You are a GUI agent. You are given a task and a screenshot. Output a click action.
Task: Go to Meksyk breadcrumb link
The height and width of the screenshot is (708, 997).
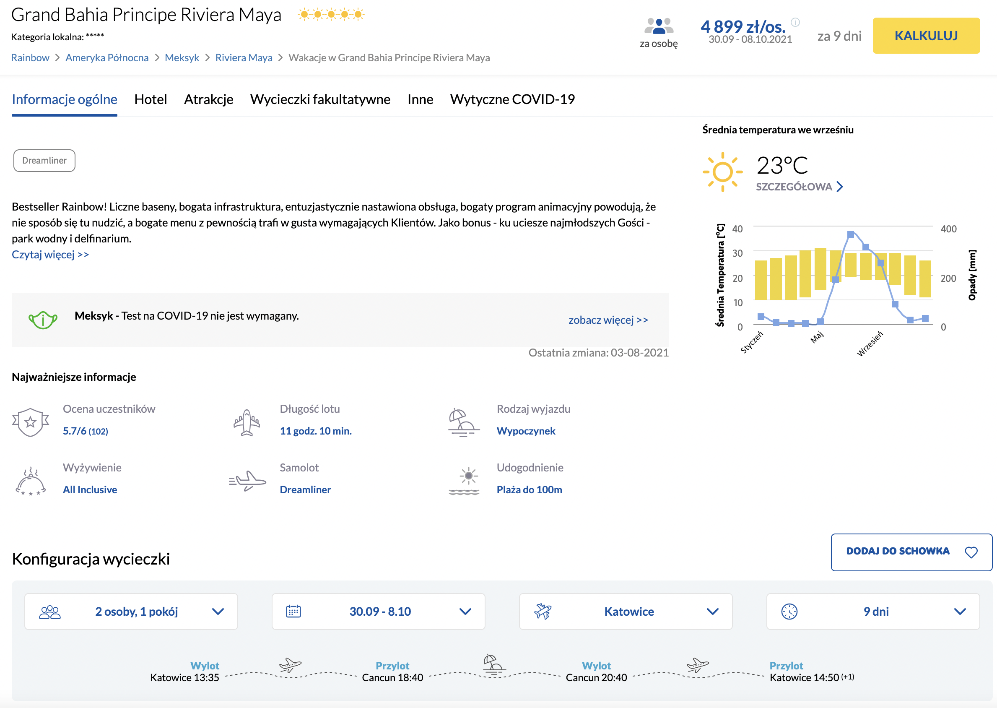(182, 57)
